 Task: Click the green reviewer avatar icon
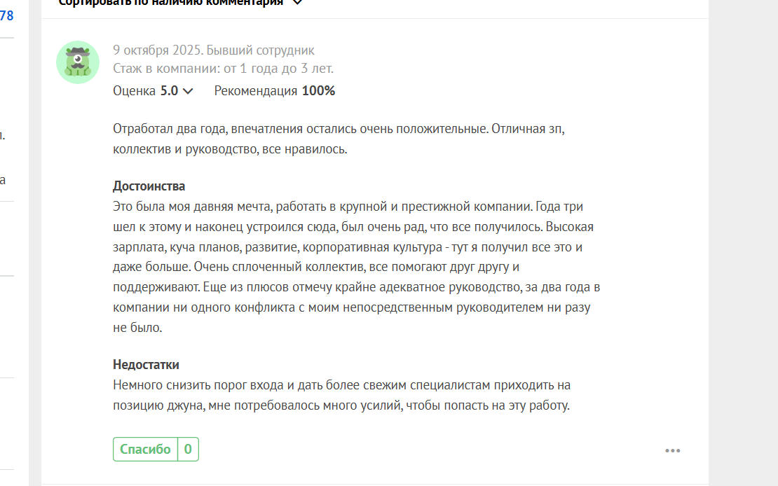78,62
